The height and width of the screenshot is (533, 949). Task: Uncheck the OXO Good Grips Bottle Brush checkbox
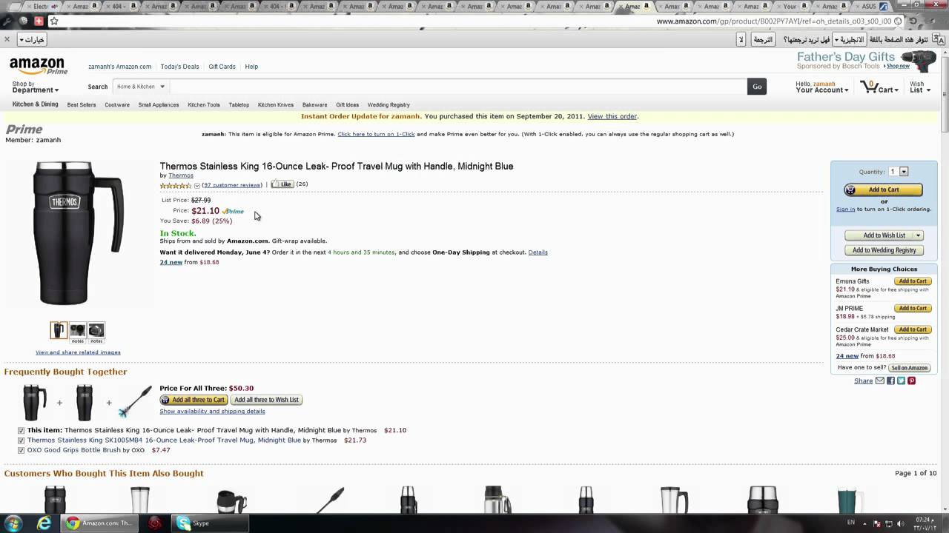(21, 450)
